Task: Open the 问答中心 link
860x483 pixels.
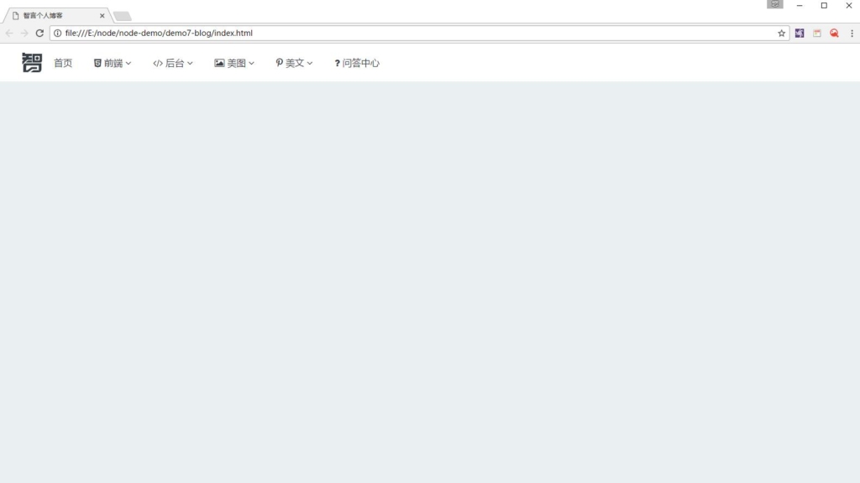Action: (361, 63)
